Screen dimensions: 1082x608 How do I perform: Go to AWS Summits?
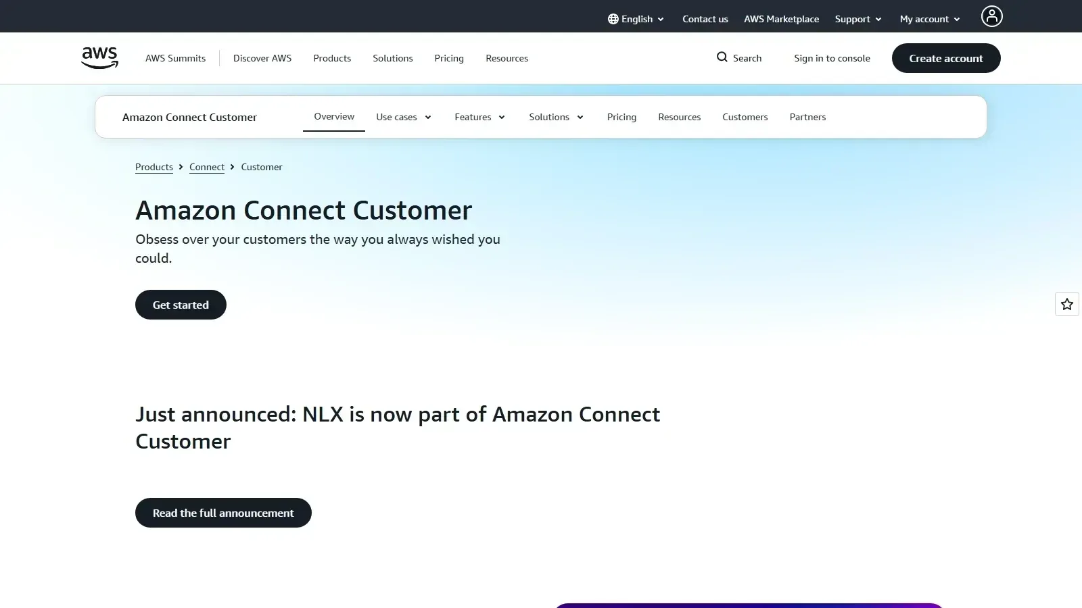(175, 58)
